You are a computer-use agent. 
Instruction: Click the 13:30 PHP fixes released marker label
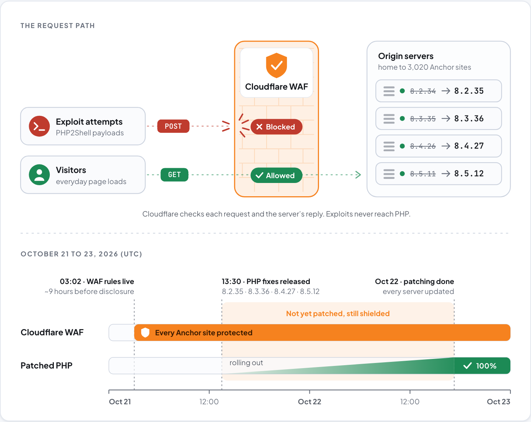266,281
